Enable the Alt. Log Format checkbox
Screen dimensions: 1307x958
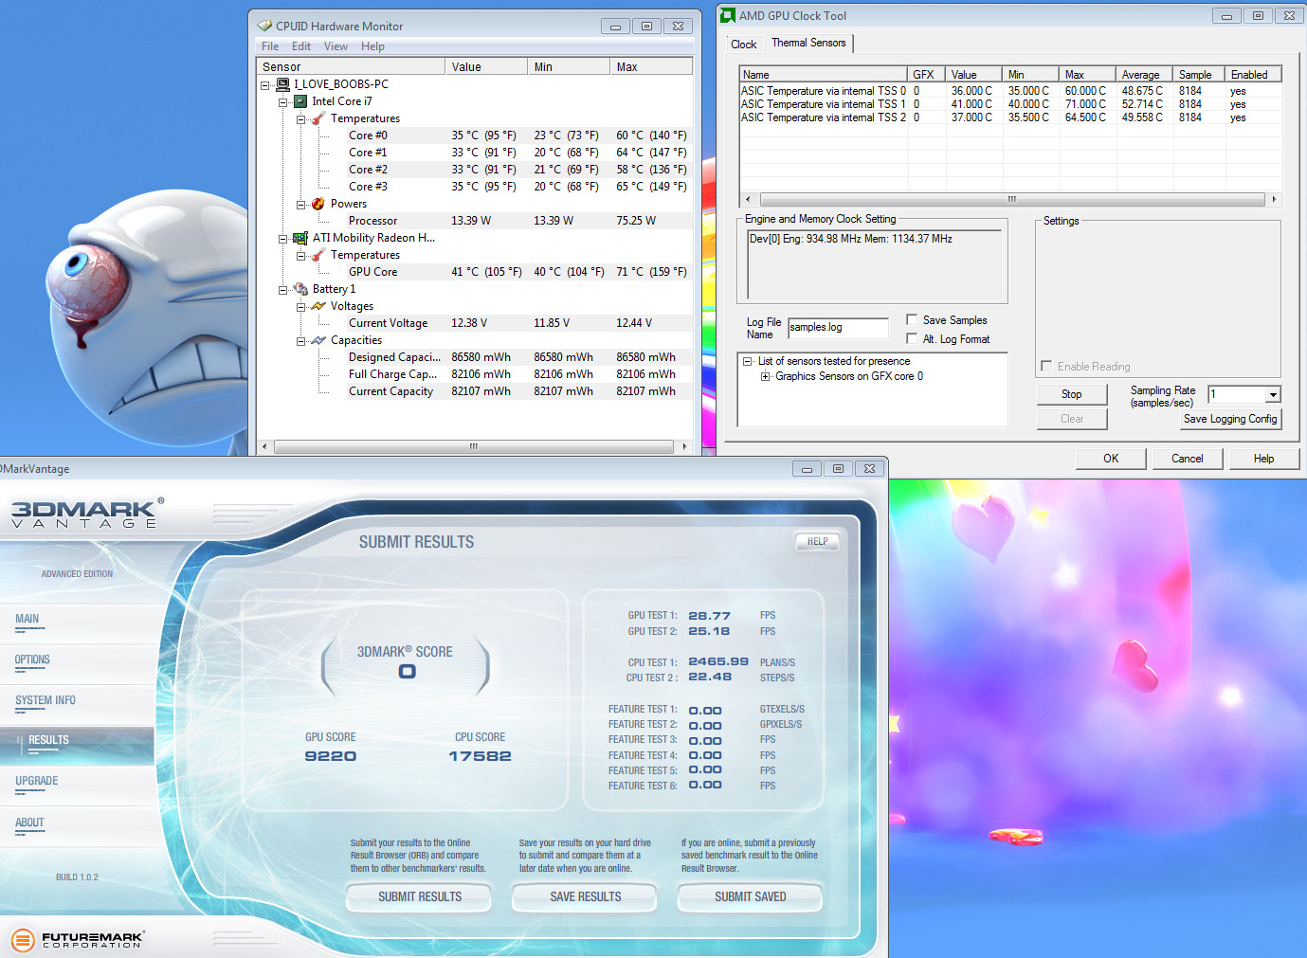pos(912,338)
